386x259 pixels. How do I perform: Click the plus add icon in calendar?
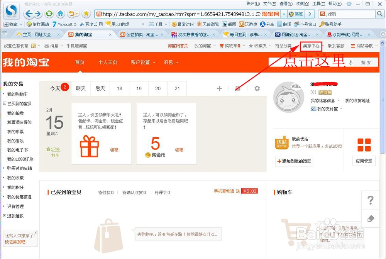pos(219,88)
